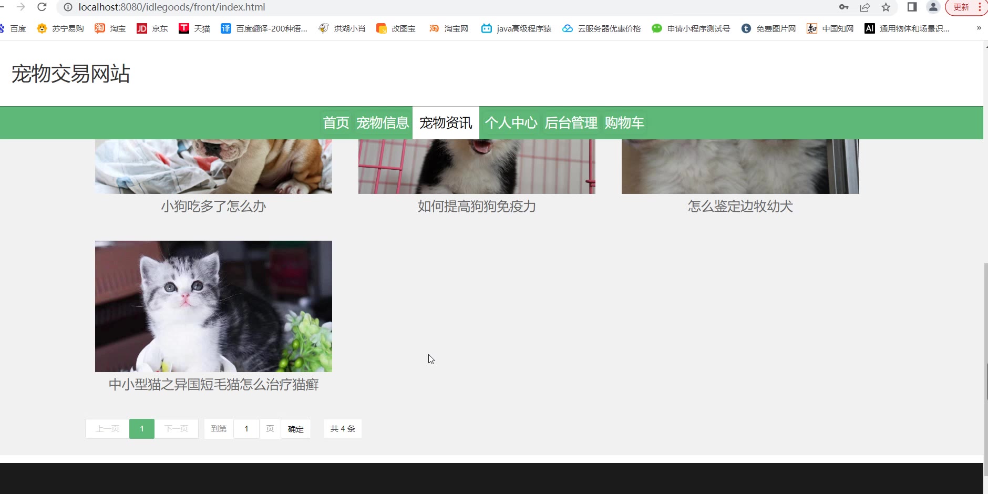Click the 上一页 previous page button
This screenshot has width=988, height=494.
point(107,429)
